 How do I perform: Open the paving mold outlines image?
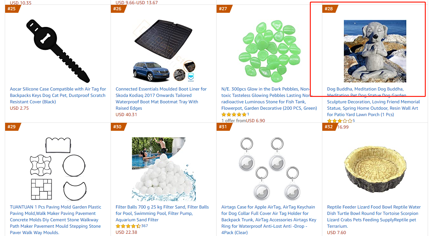(x=58, y=169)
